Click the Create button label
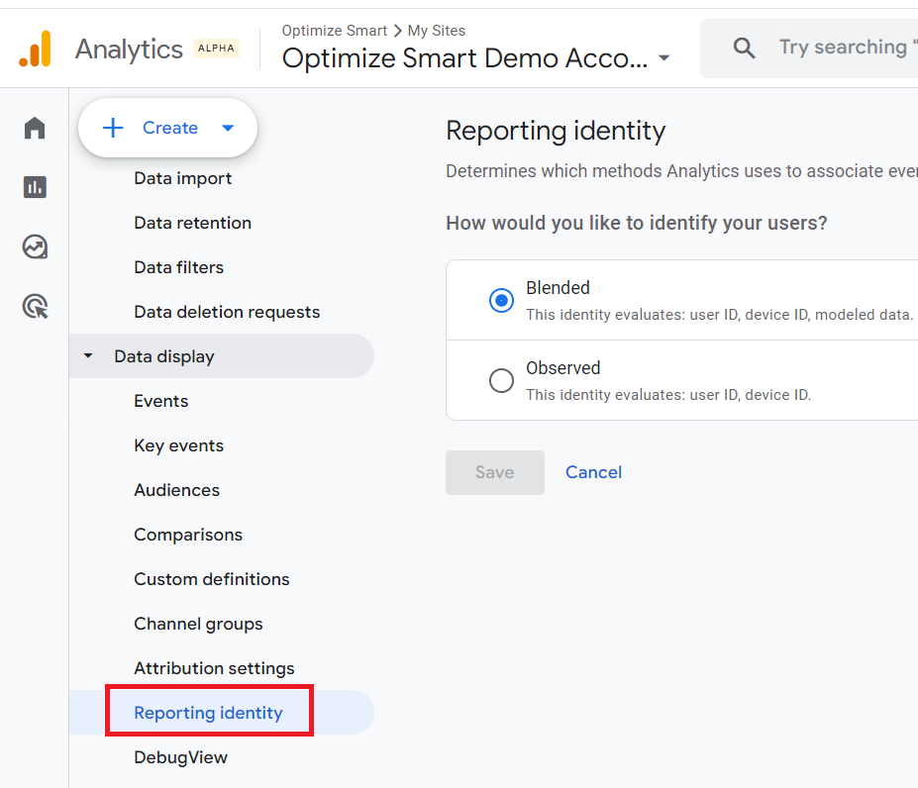Image resolution: width=918 pixels, height=788 pixels. (170, 128)
